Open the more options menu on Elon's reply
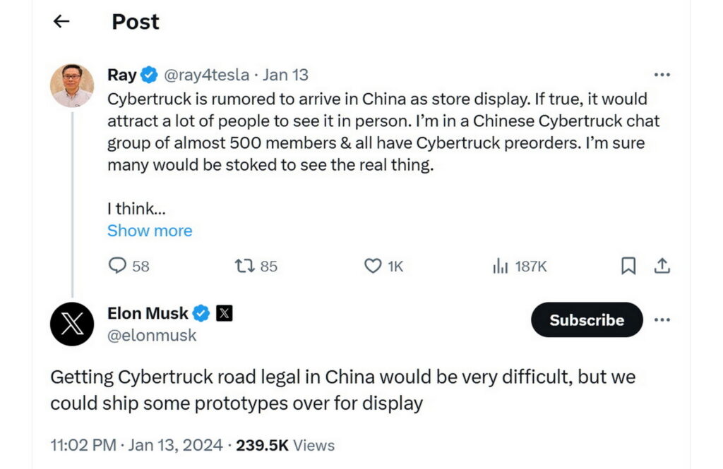Screen dimensions: 723x469 coord(662,319)
